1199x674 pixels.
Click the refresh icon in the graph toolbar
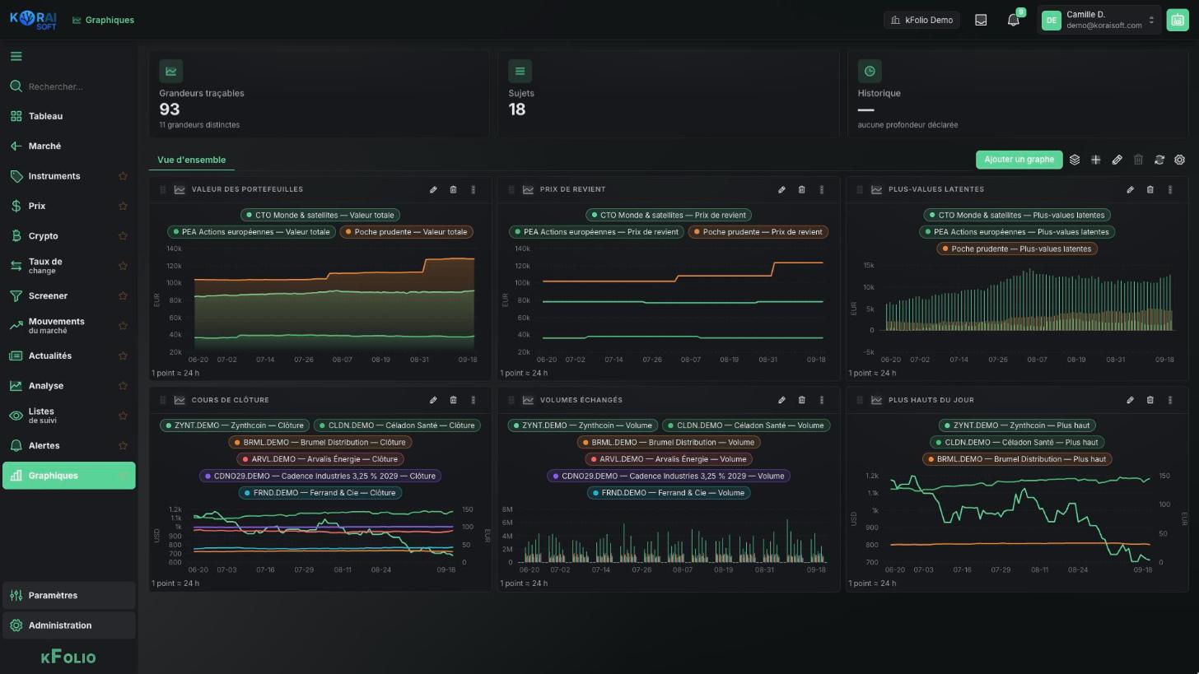[1159, 160]
